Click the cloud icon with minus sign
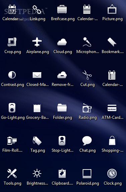This screenshot has height=192, width=126. pyautogui.click(x=62, y=75)
